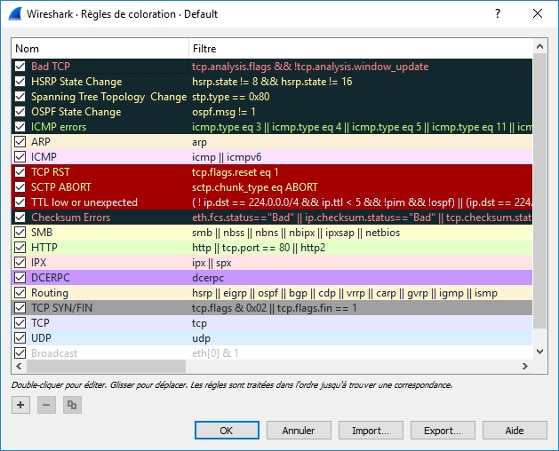Select the Routing rule name
This screenshot has height=451, width=559.
(x=50, y=293)
